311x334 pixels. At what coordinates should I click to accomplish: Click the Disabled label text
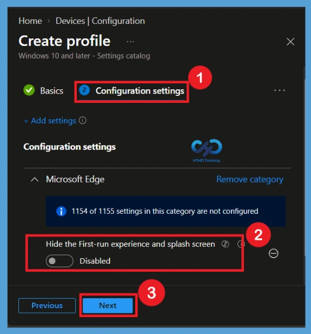95,261
